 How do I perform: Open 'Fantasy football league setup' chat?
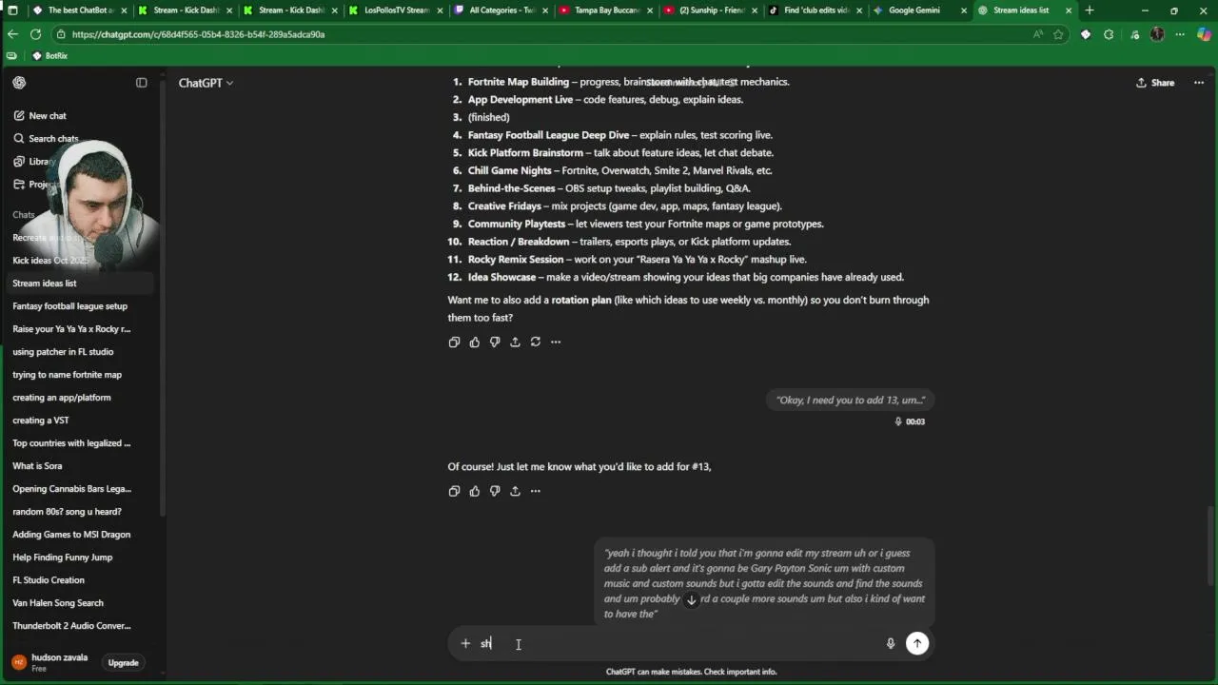[69, 306]
